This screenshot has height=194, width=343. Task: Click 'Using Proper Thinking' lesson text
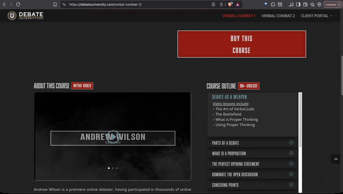(235, 125)
